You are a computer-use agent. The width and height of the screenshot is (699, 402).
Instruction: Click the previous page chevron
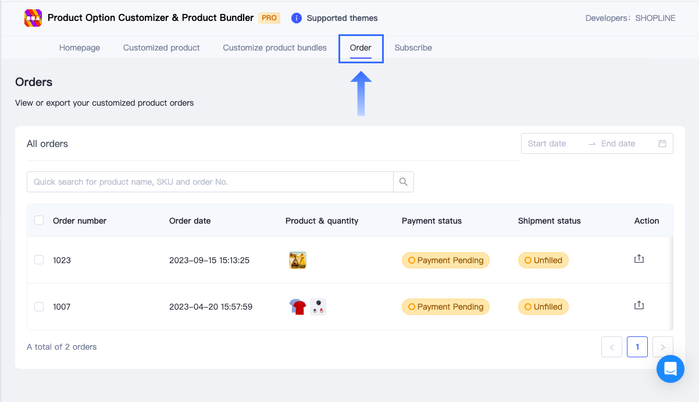click(611, 347)
